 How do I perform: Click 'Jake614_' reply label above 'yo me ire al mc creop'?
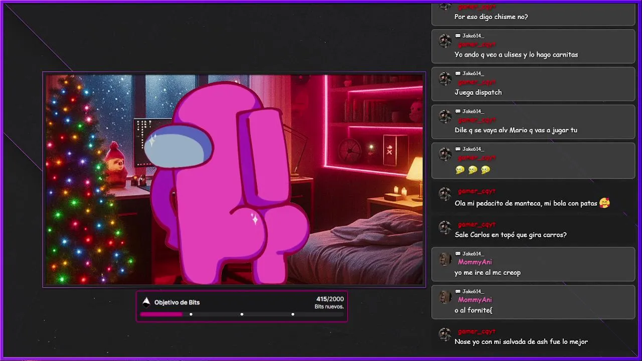point(473,254)
